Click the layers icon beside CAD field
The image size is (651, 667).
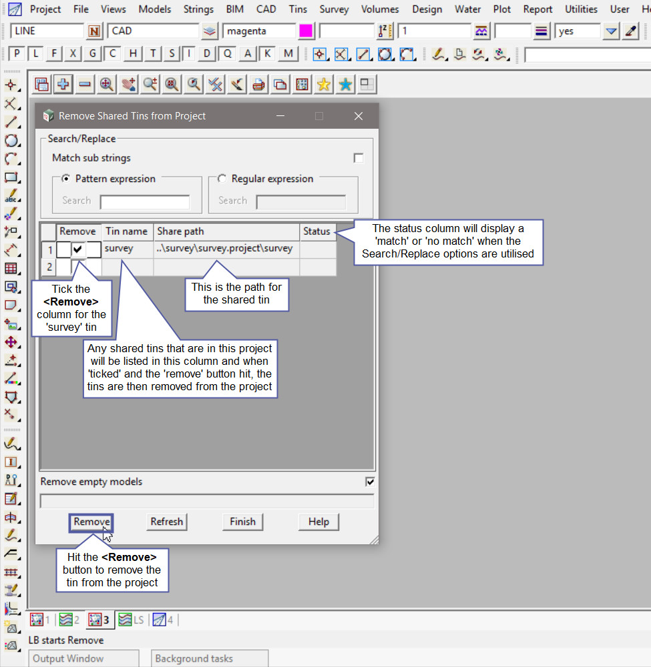click(x=210, y=31)
